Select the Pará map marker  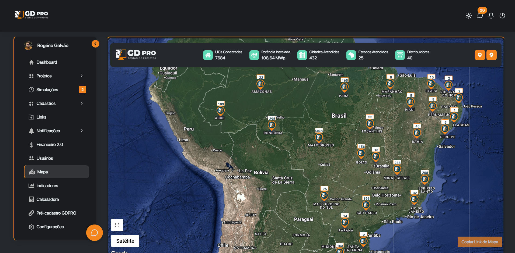pyautogui.click(x=345, y=87)
